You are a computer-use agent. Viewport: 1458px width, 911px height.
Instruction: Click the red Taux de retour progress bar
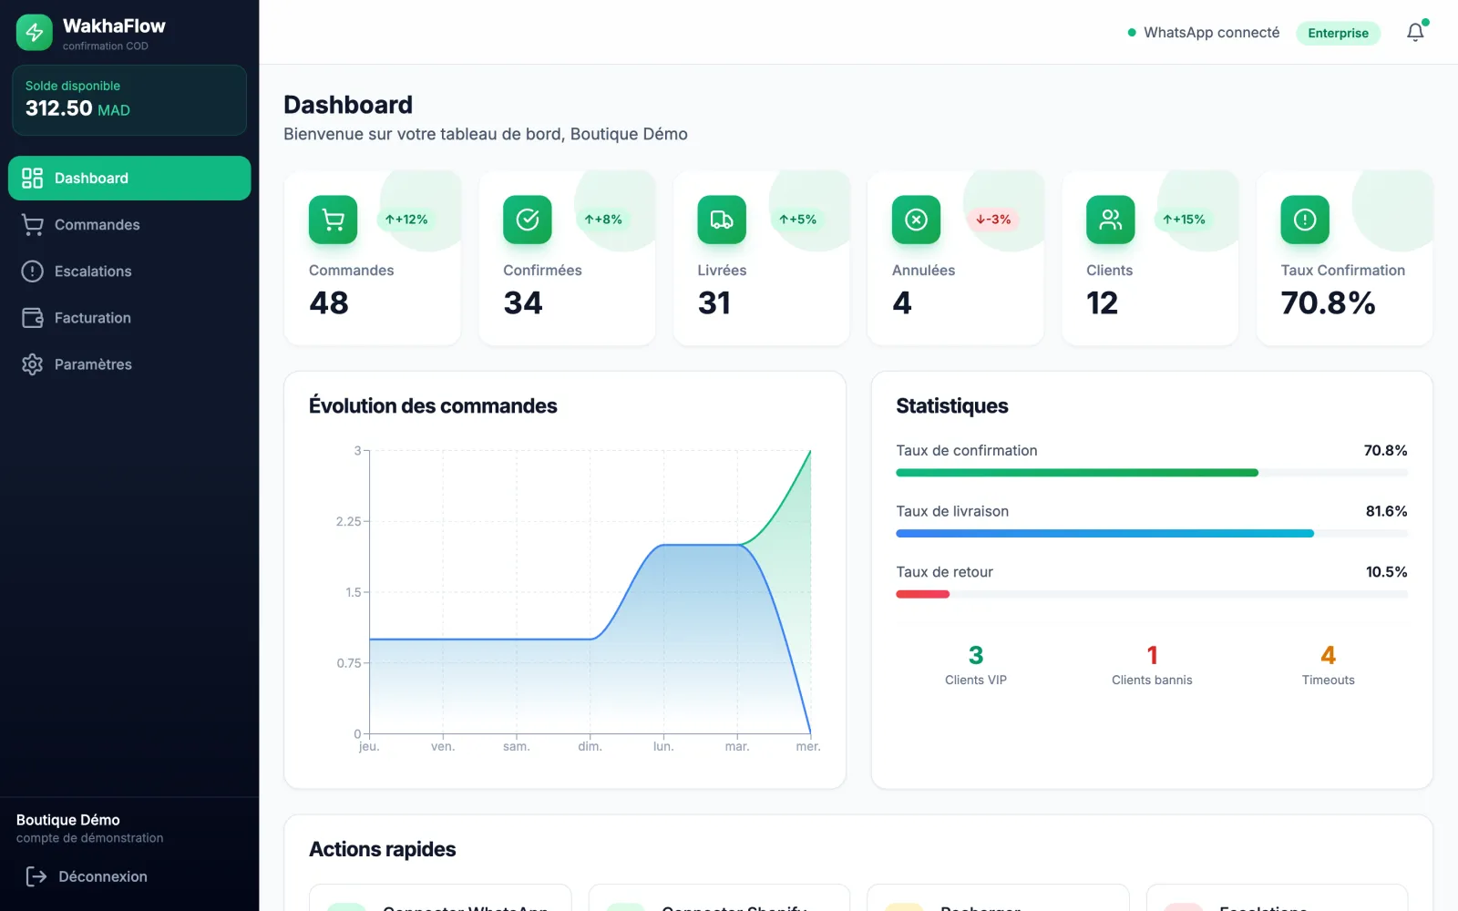coord(922,594)
